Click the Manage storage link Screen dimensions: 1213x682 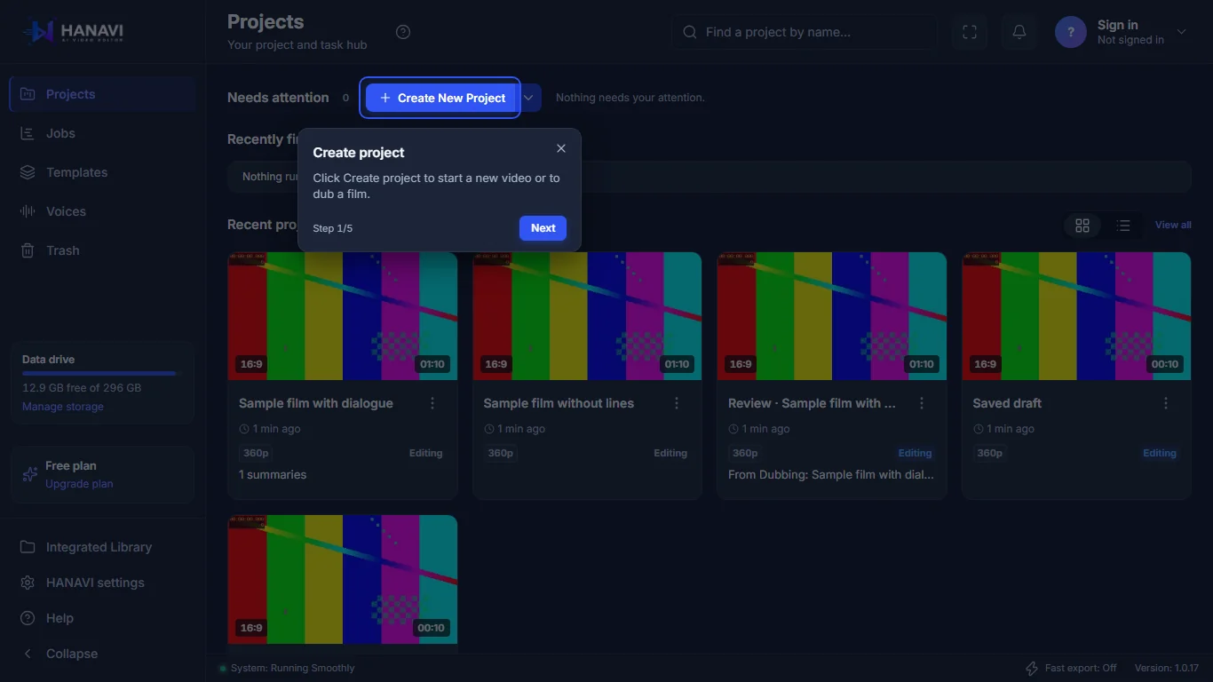[x=63, y=407]
